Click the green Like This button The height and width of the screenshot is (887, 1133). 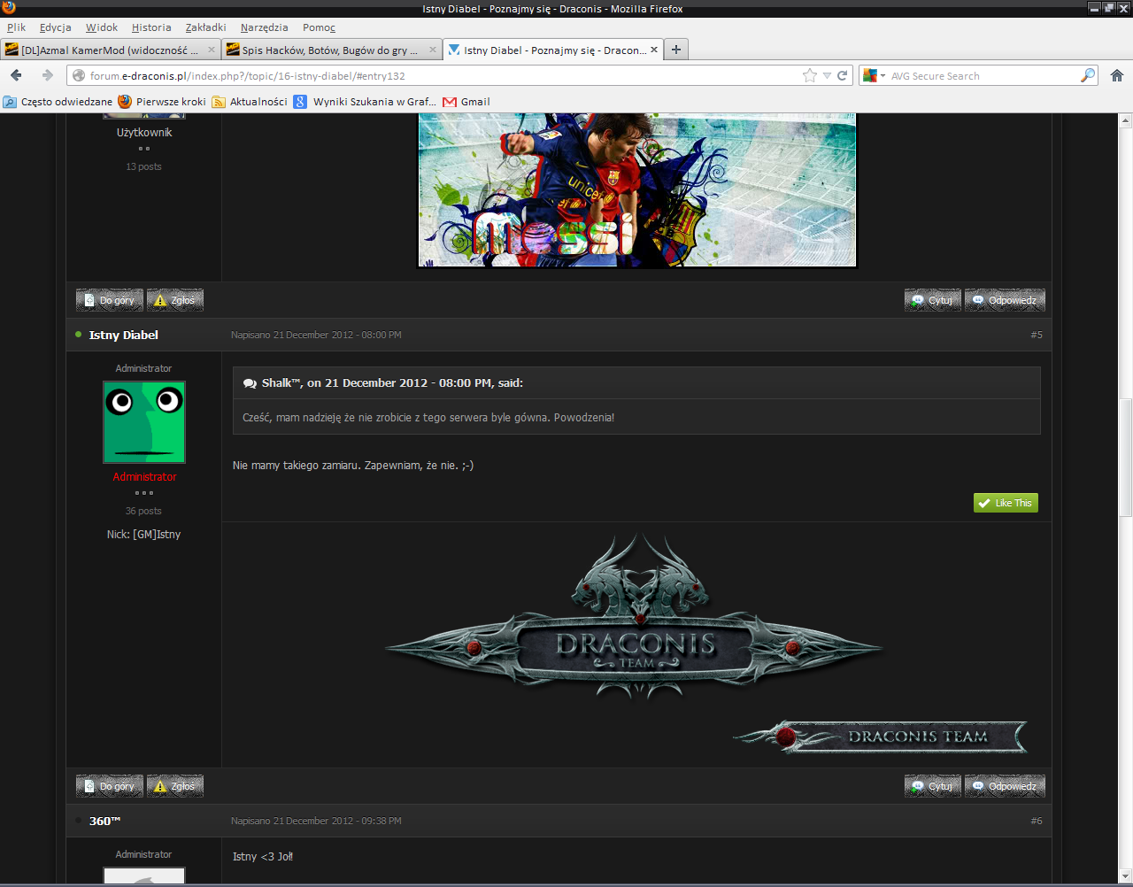[x=1006, y=503]
